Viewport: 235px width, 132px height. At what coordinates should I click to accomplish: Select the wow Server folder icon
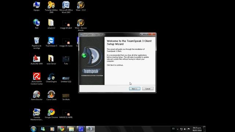point(51,60)
